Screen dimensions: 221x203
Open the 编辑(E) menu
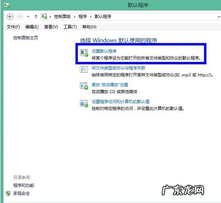[32, 27]
